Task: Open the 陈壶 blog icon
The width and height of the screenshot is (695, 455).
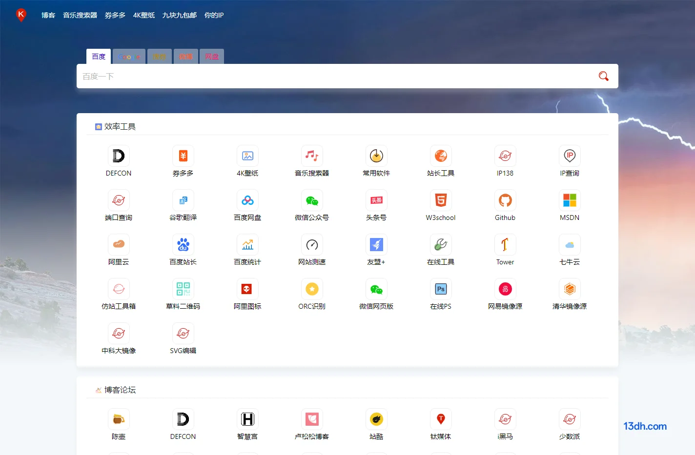Action: (119, 419)
